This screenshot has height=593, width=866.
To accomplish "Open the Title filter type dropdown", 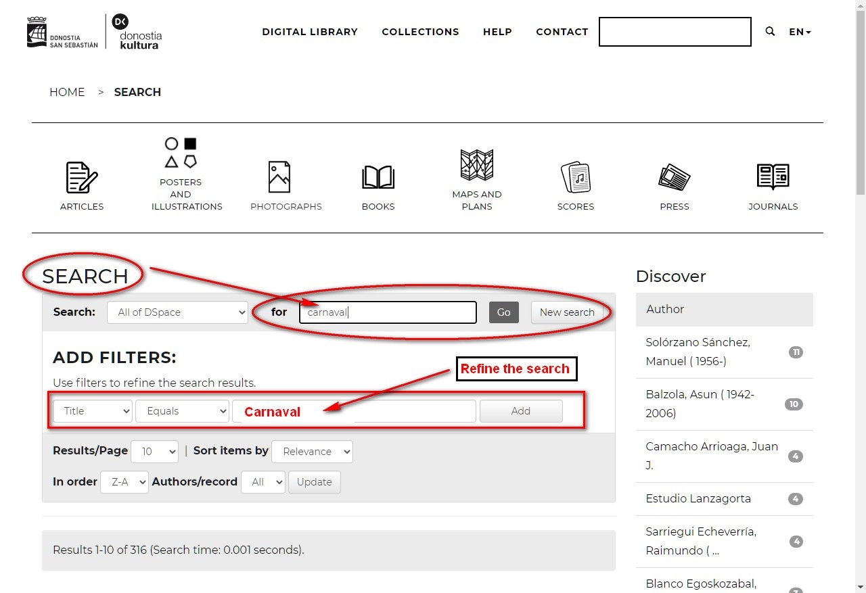I will tap(93, 411).
